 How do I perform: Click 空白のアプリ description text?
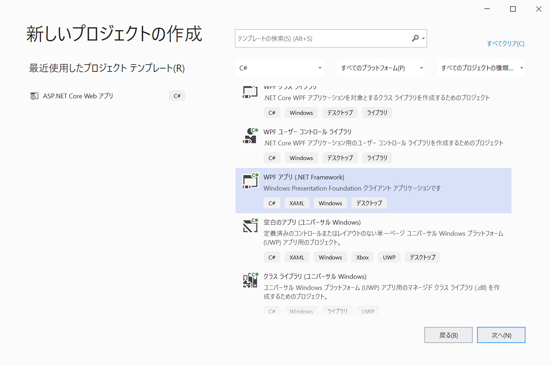383,238
